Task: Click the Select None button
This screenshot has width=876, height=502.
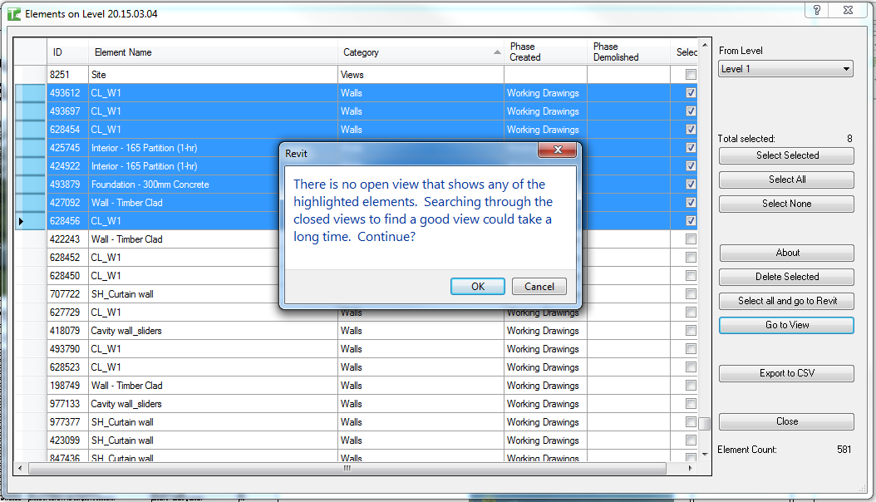Action: pyautogui.click(x=786, y=204)
